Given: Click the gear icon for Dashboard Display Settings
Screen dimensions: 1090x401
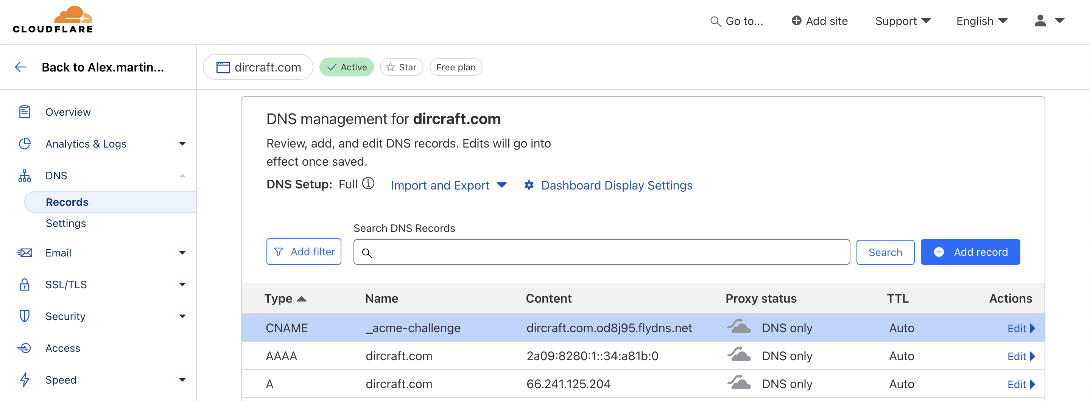Looking at the screenshot, I should pyautogui.click(x=529, y=185).
